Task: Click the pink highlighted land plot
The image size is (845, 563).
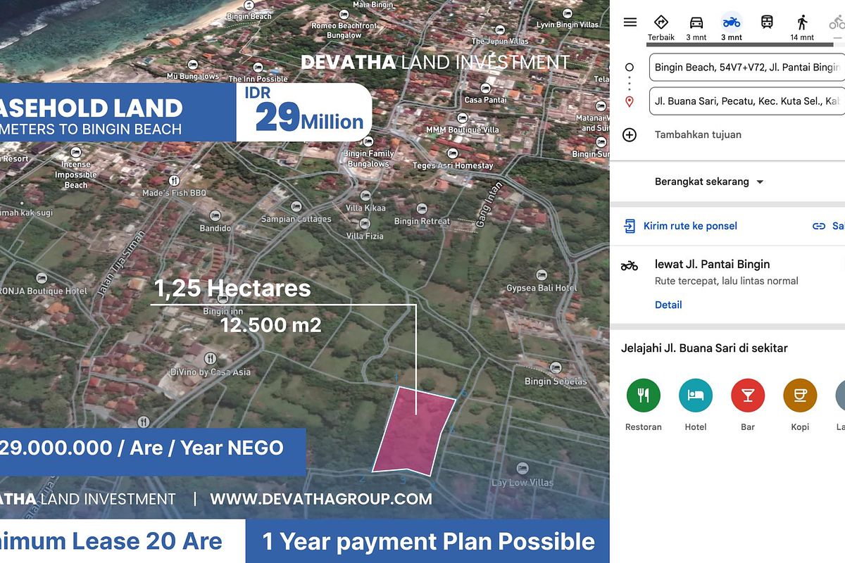Action: pos(414,429)
